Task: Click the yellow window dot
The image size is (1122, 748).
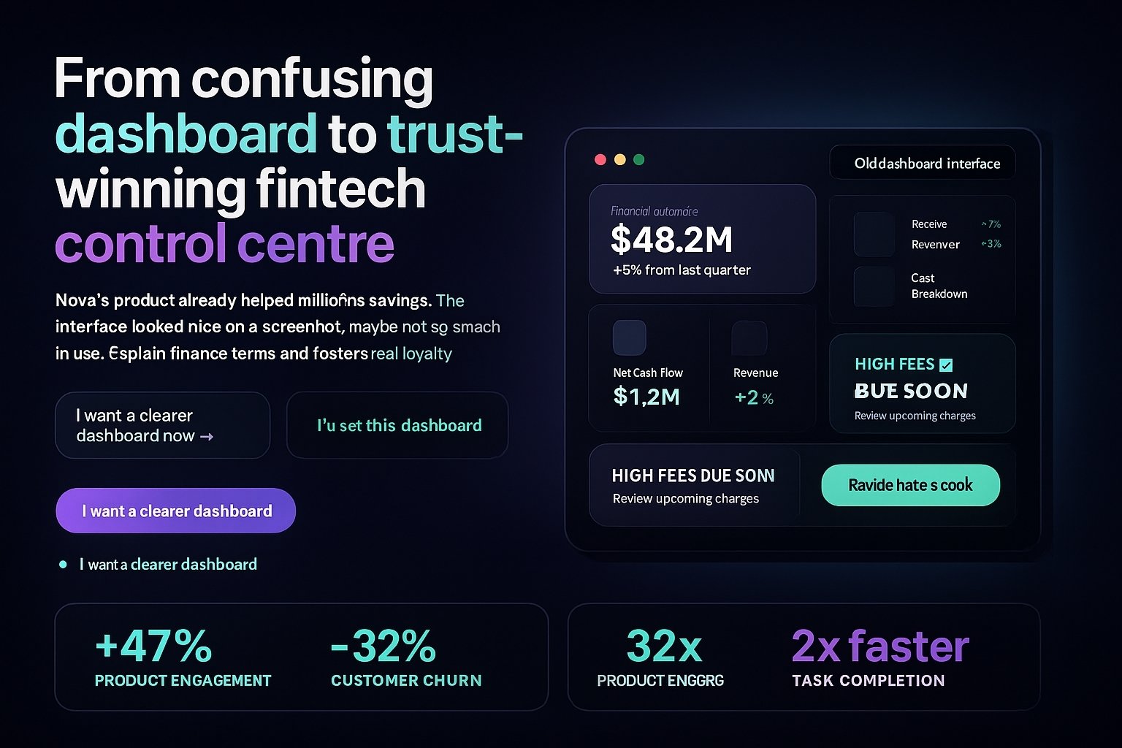Action: tap(619, 160)
